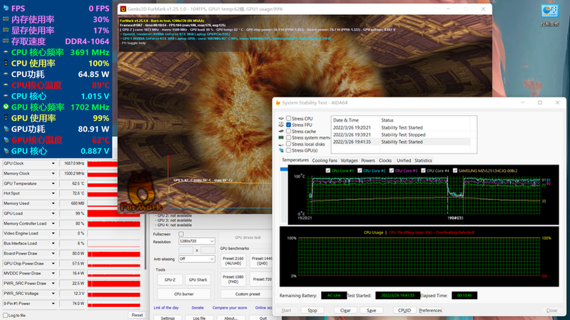The height and width of the screenshot is (320, 570).
Task: Open the Resolution 1280x720 dropdown
Action: click(x=196, y=242)
